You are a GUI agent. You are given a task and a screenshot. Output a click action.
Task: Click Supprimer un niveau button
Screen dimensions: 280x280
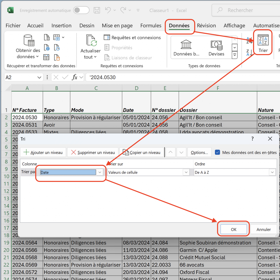[93, 152]
